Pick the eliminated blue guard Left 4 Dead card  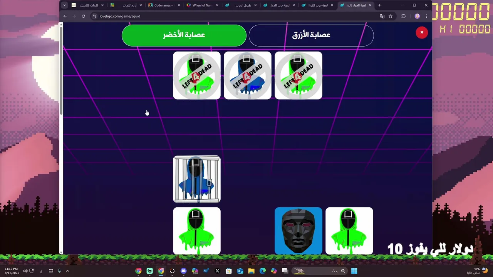pyautogui.click(x=248, y=75)
